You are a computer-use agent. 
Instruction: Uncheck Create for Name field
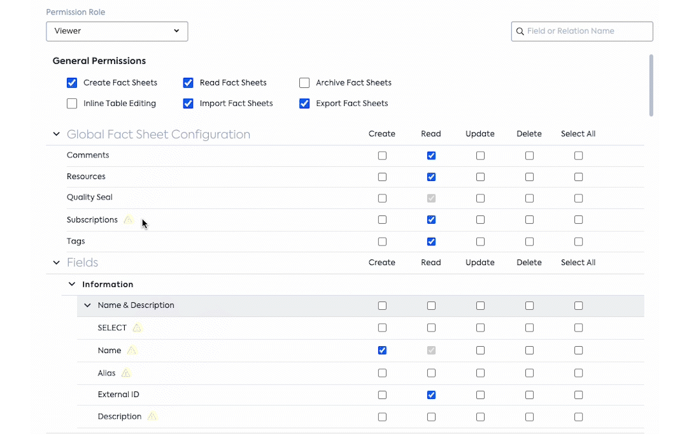click(x=382, y=351)
